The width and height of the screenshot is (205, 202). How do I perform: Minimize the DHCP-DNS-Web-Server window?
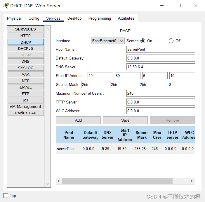(162, 6)
